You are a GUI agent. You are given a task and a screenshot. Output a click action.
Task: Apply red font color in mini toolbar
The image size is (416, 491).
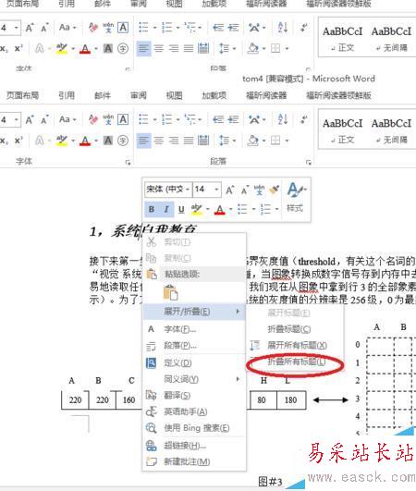(x=220, y=209)
